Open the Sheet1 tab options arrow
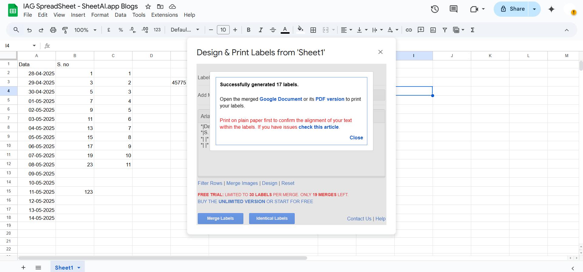Screen dimensions: 583x272 point(79,268)
